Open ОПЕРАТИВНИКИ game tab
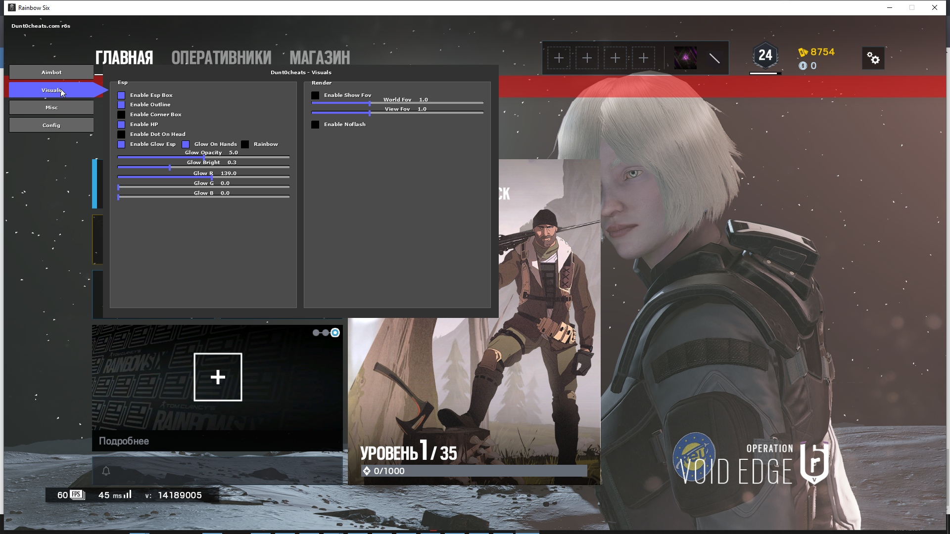 pos(221,58)
